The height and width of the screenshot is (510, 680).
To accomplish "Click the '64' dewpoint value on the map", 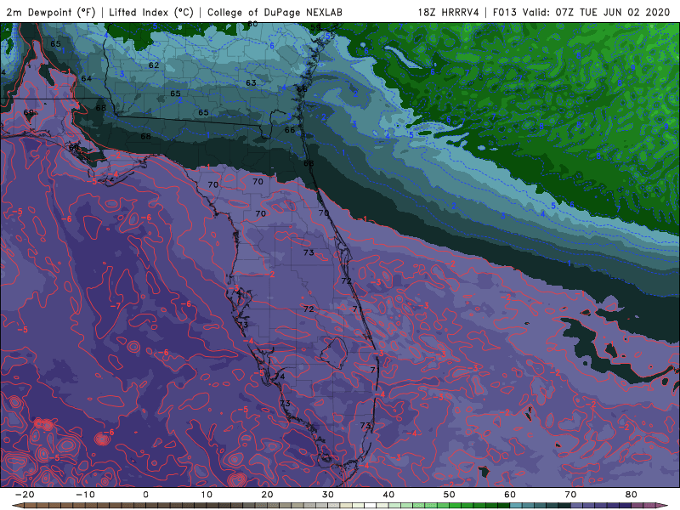I will [87, 78].
